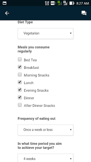The width and height of the screenshot is (91, 162).
Task: Tap the SIM 2 signal strength icon
Action: (x=65, y=3)
